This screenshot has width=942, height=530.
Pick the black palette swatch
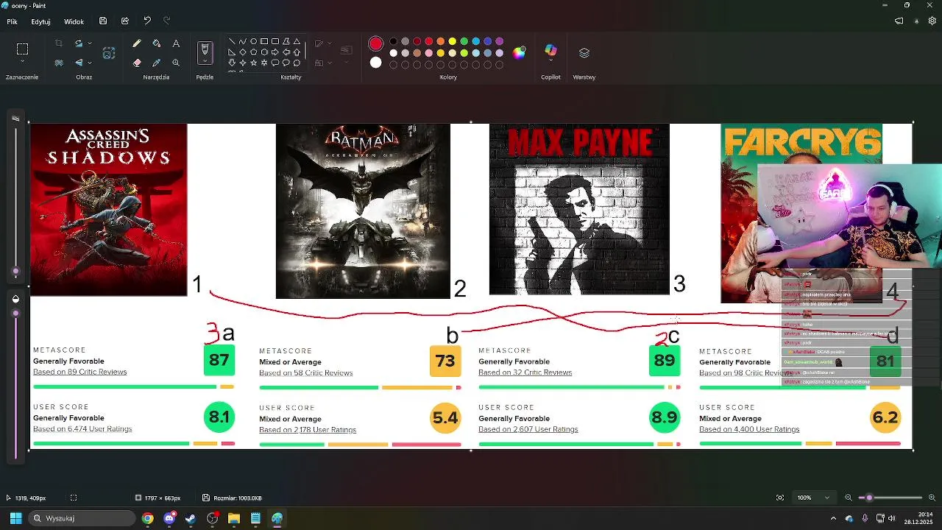(x=393, y=41)
